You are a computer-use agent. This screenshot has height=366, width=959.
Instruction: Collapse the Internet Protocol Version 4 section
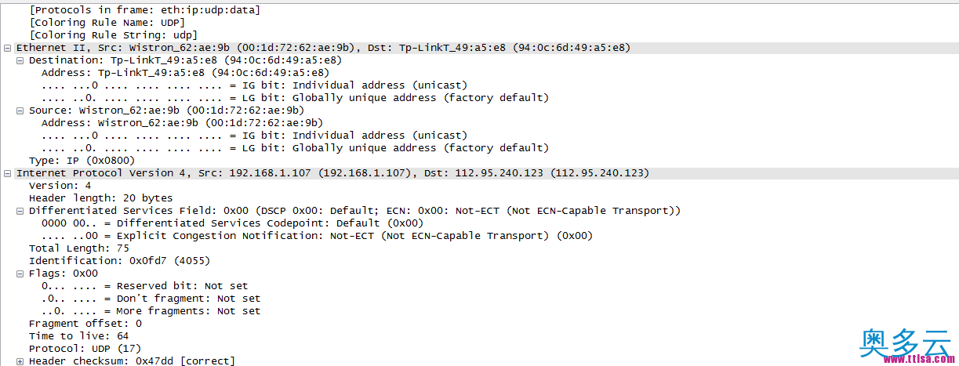coord(8,173)
